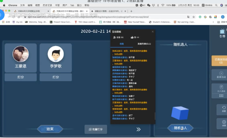
Task: Open a new Chrome tab
Action: [131, 11]
